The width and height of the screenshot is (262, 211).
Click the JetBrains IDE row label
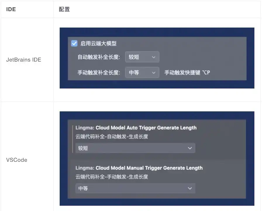pos(24,59)
